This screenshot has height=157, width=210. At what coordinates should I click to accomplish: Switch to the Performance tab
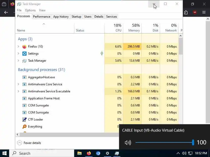pyautogui.click(x=42, y=17)
